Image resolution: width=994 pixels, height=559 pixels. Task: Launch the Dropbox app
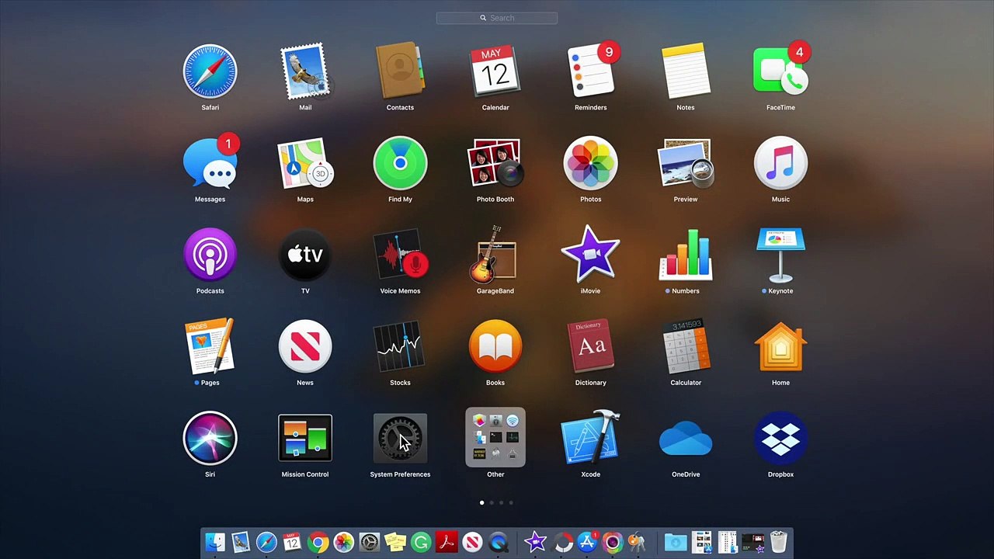(780, 438)
